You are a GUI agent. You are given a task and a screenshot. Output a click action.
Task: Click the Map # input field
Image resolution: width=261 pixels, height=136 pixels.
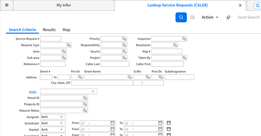pos(167,51)
